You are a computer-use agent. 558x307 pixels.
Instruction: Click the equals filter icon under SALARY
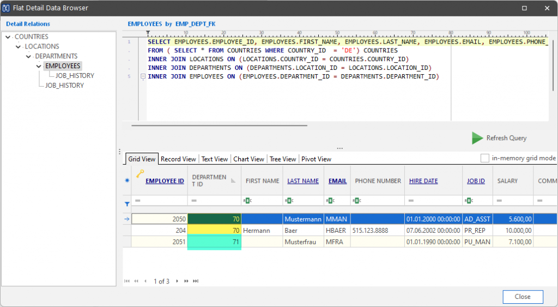click(499, 201)
